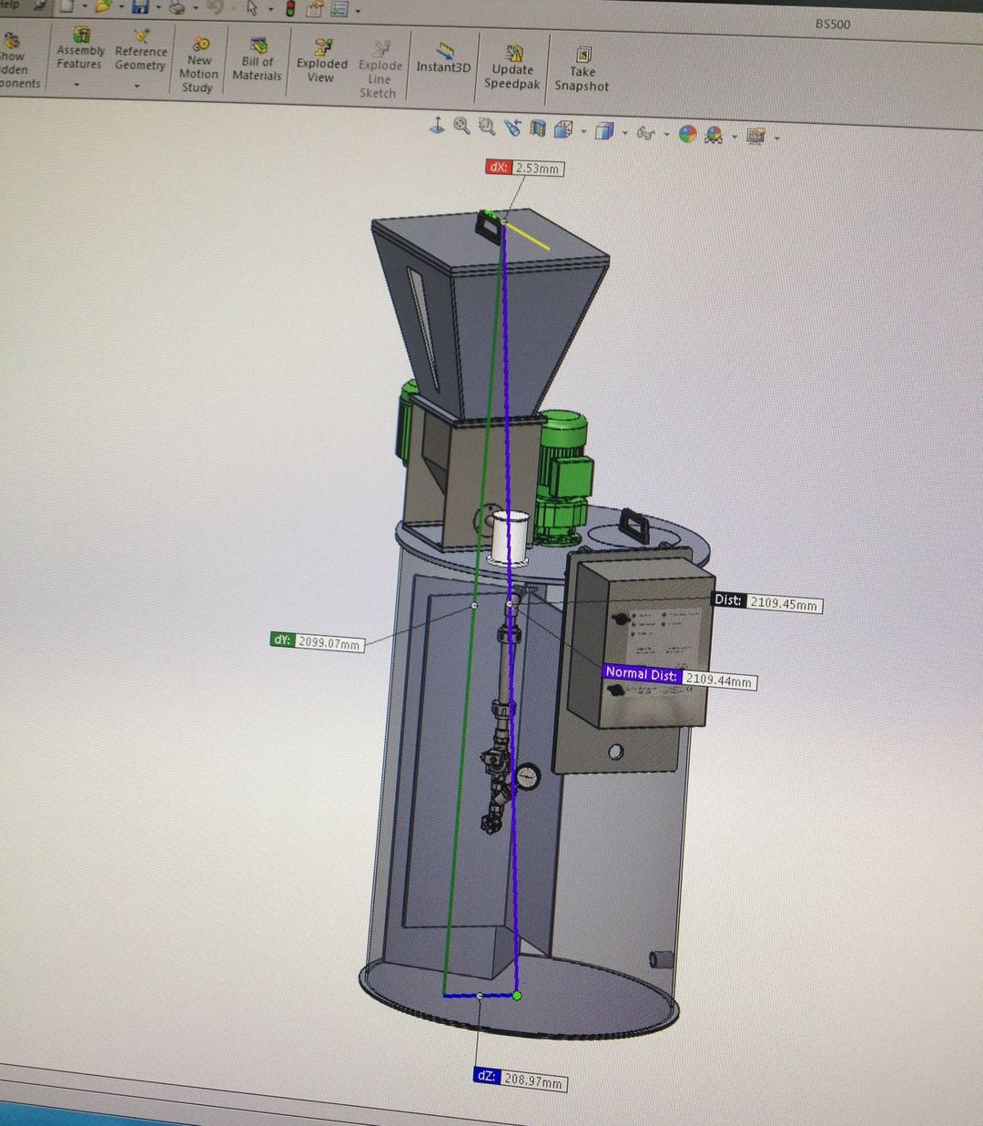Click the Bill of Materials tool

[257, 60]
